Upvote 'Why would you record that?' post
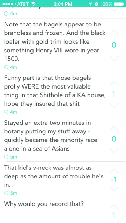Image resolution: width=126 pixels, height=223 pixels. click(114, 207)
